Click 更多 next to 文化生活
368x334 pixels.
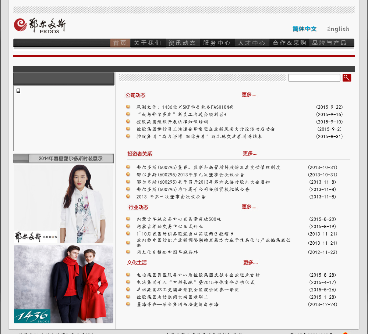point(250,262)
